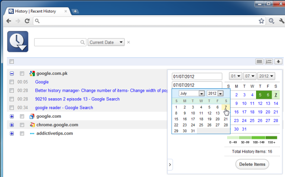Open the Current Date dropdown
The image size is (285, 177).
tap(106, 42)
